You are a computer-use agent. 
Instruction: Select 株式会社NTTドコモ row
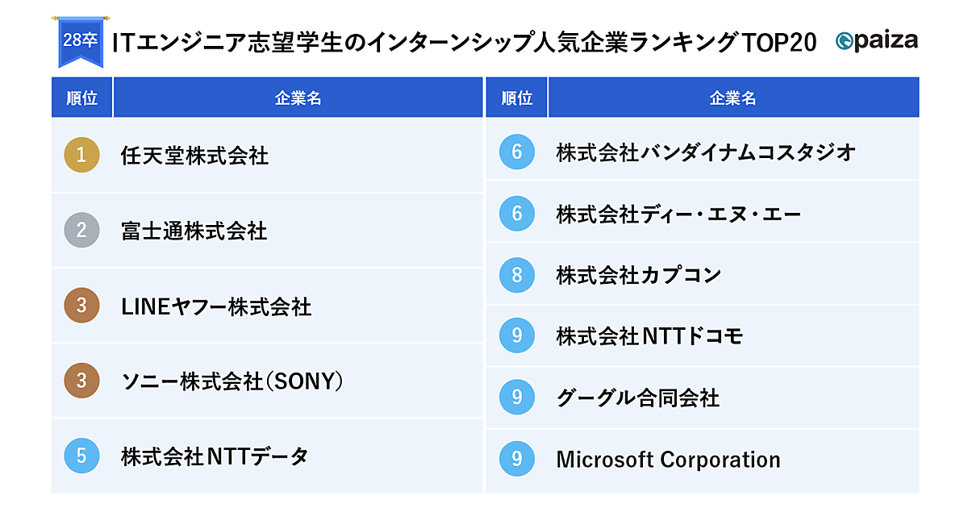click(649, 336)
